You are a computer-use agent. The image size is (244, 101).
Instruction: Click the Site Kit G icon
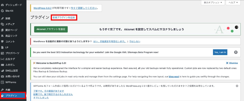point(2,11)
